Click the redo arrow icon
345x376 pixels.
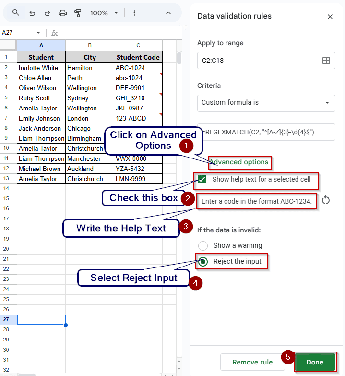coord(48,13)
